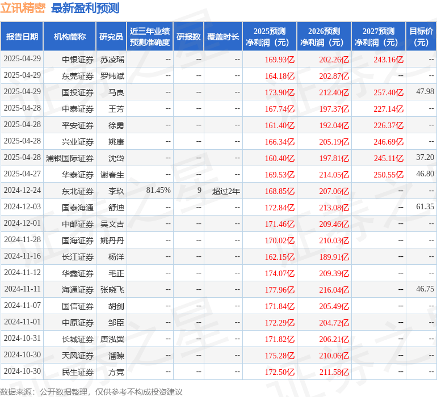437x397 pixels.
Task: Click the 161.40亿 profit value
Action: [x=280, y=125]
